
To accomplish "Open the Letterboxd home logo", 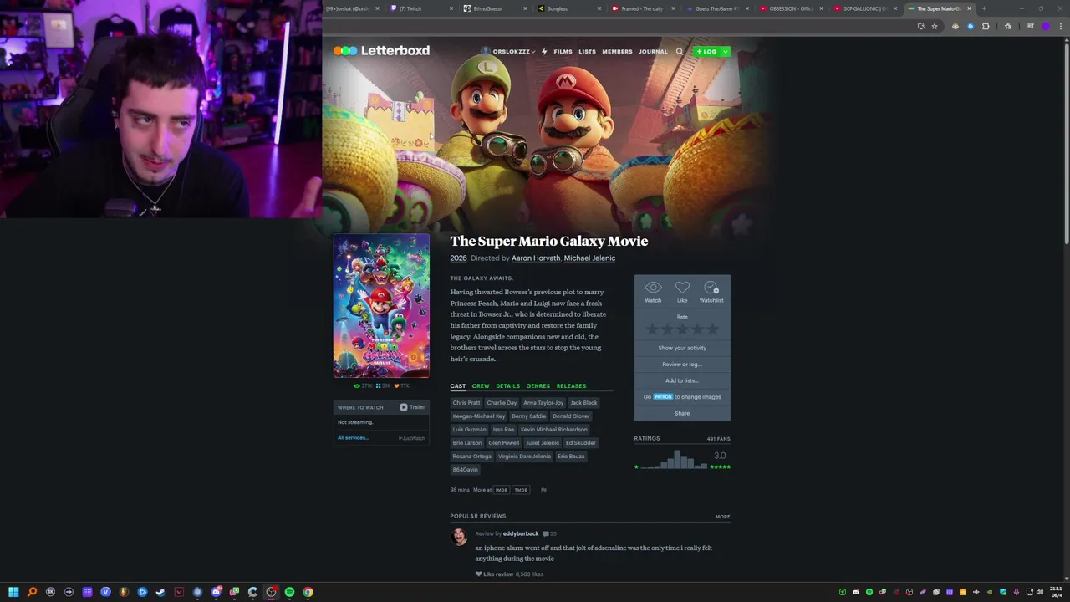I will [x=381, y=51].
